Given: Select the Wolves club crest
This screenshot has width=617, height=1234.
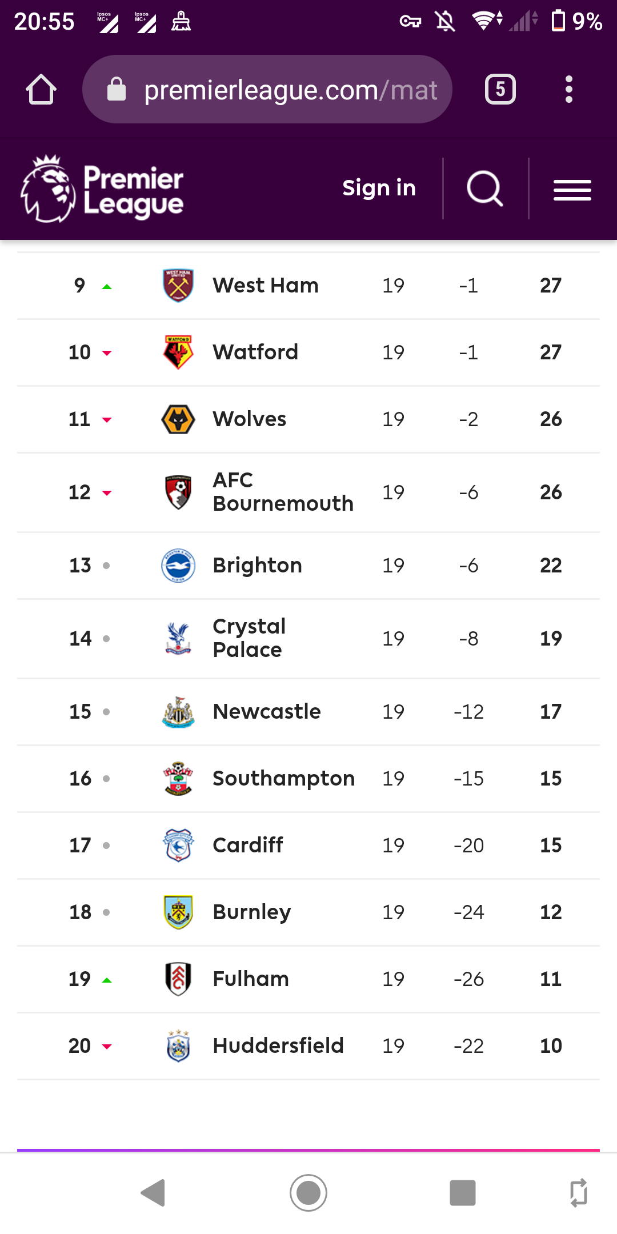Looking at the screenshot, I should pyautogui.click(x=178, y=419).
